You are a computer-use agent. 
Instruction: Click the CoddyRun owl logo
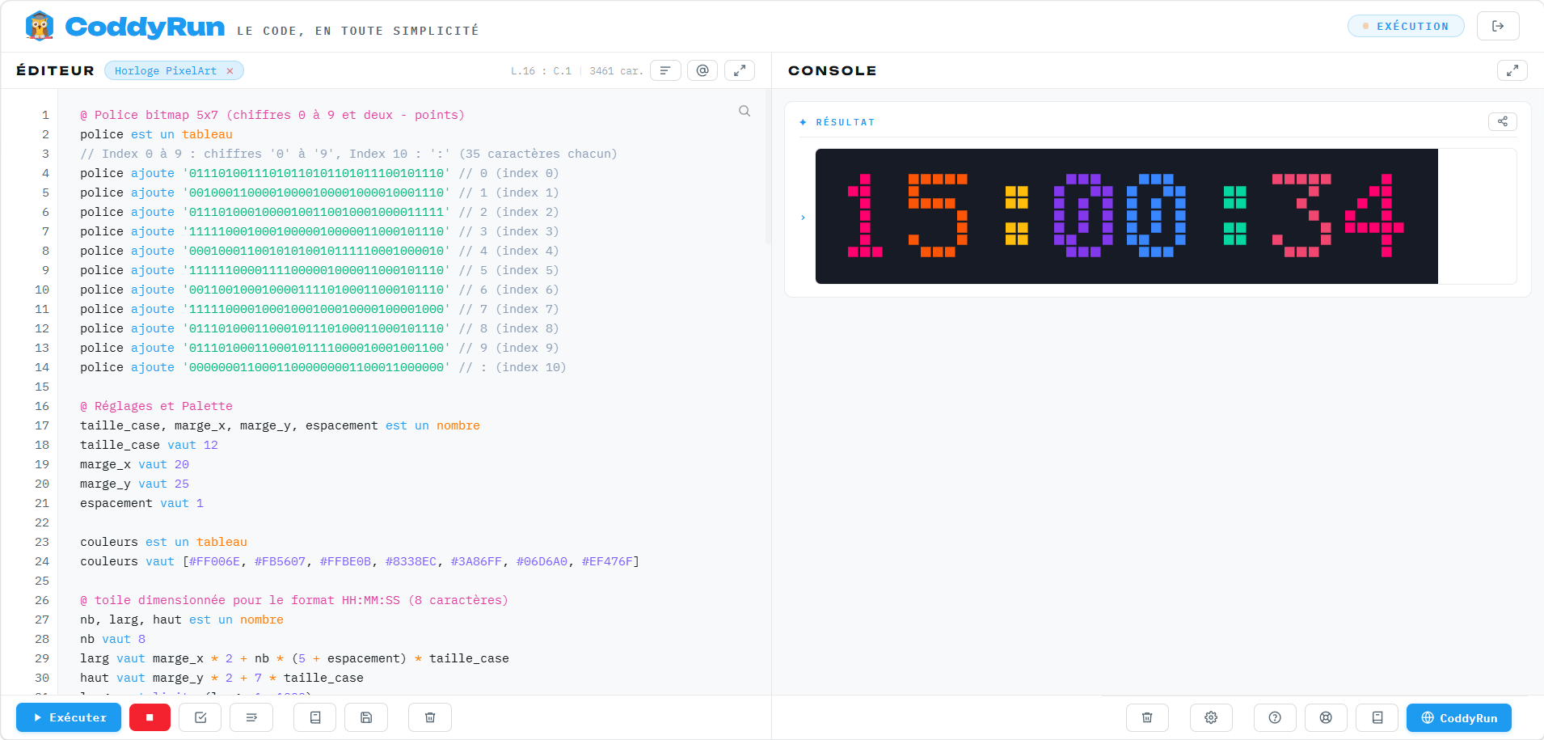40,26
